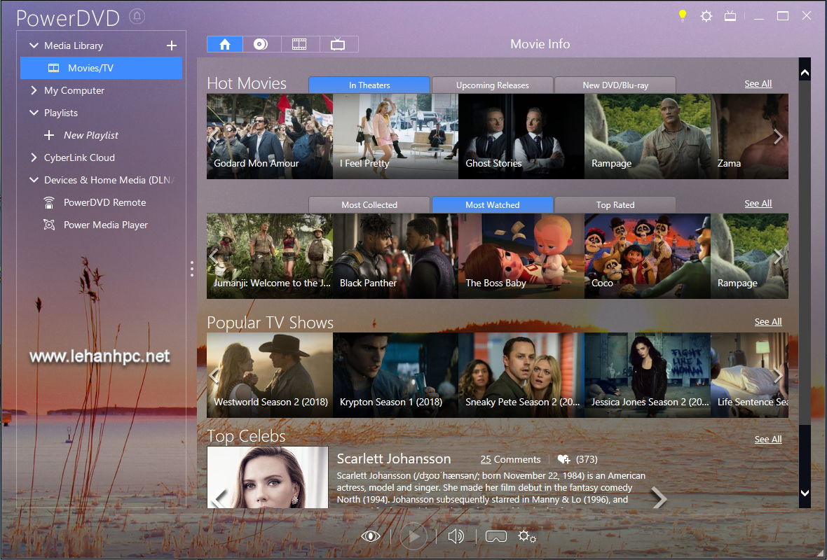This screenshot has height=560, width=827.
Task: Click the yellow light bulb tips icon
Action: 683,16
